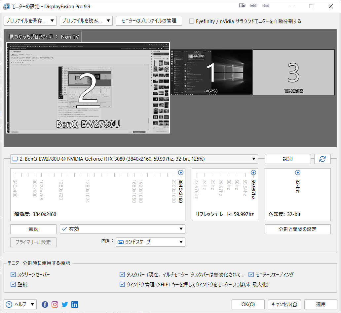Click the refresh arrows icon button
The height and width of the screenshot is (313, 341).
pyautogui.click(x=322, y=159)
